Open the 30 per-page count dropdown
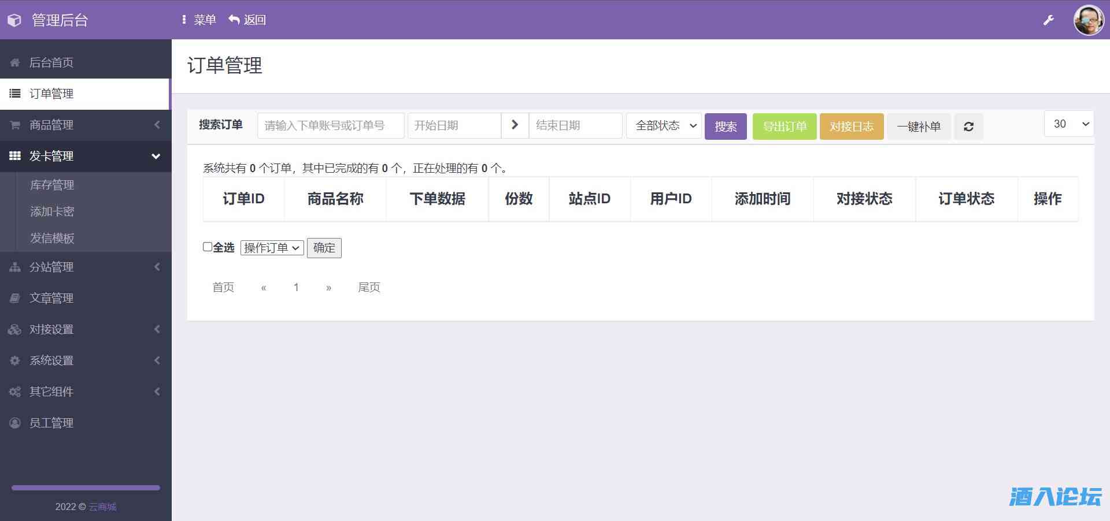The width and height of the screenshot is (1110, 521). tap(1068, 124)
